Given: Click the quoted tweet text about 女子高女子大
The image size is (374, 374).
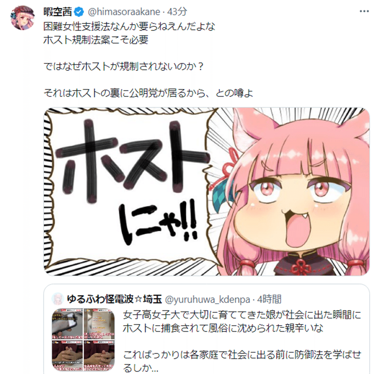Looking at the screenshot, I should [242, 321].
